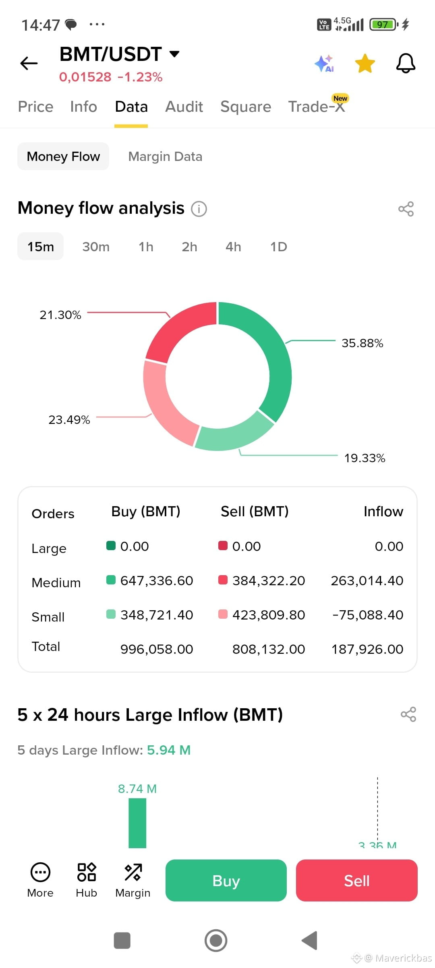Image resolution: width=435 pixels, height=968 pixels.
Task: Select the 30m time interval
Action: pos(96,247)
